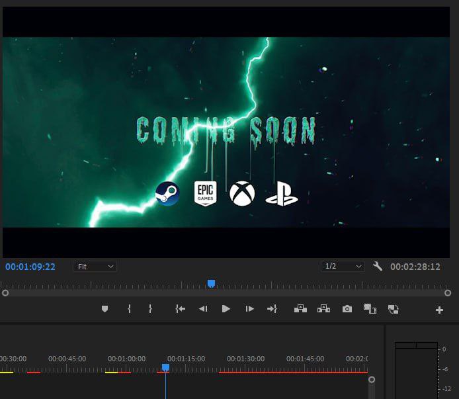Click 00:01:45:00 on the timeline ruler
The width and height of the screenshot is (459, 399).
[305, 359]
